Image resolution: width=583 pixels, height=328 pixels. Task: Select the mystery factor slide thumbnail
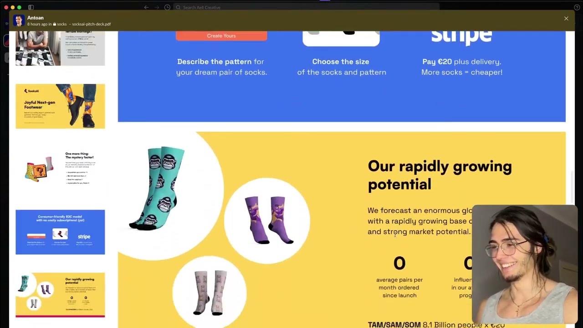(x=60, y=169)
